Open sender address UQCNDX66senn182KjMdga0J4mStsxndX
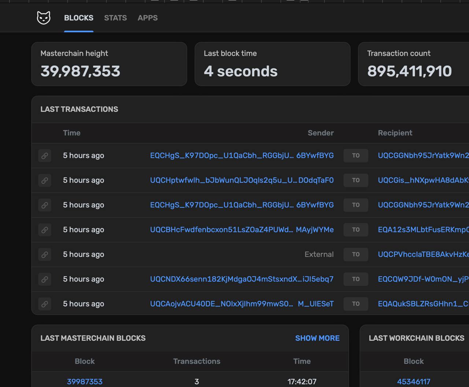469x387 pixels. tap(242, 279)
